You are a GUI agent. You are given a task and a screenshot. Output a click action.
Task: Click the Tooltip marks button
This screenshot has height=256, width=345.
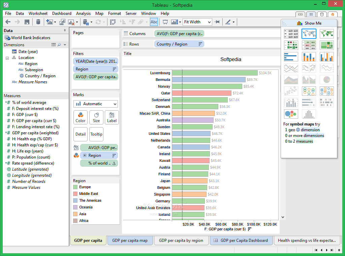pyautogui.click(x=96, y=134)
